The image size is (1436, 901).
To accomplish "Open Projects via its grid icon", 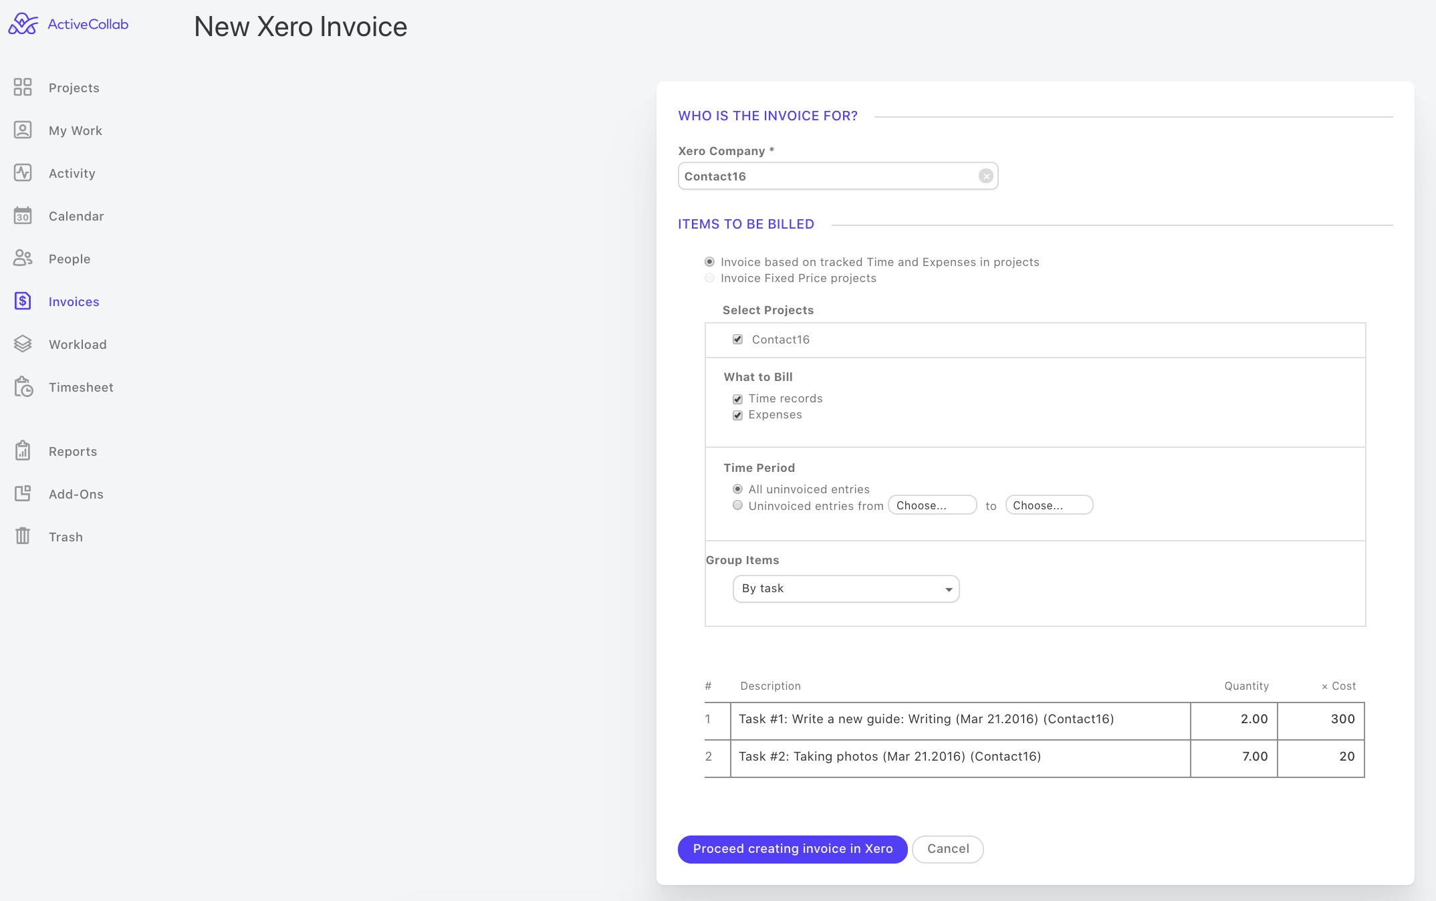I will (x=23, y=87).
